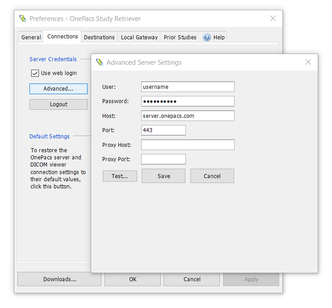Click the Default Settings heading

[50, 137]
